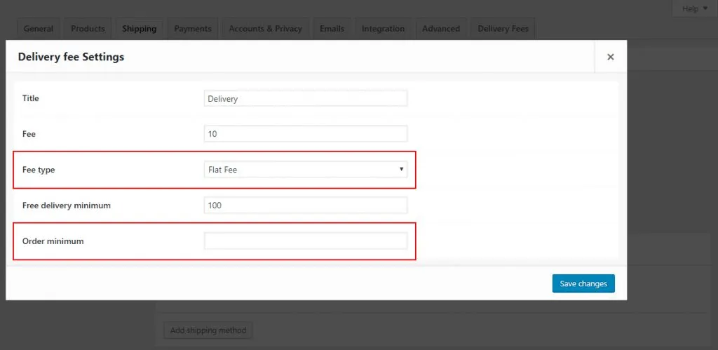Screen dimensions: 718x350
Task: Click the Free delivery minimum field
Action: (x=306, y=206)
